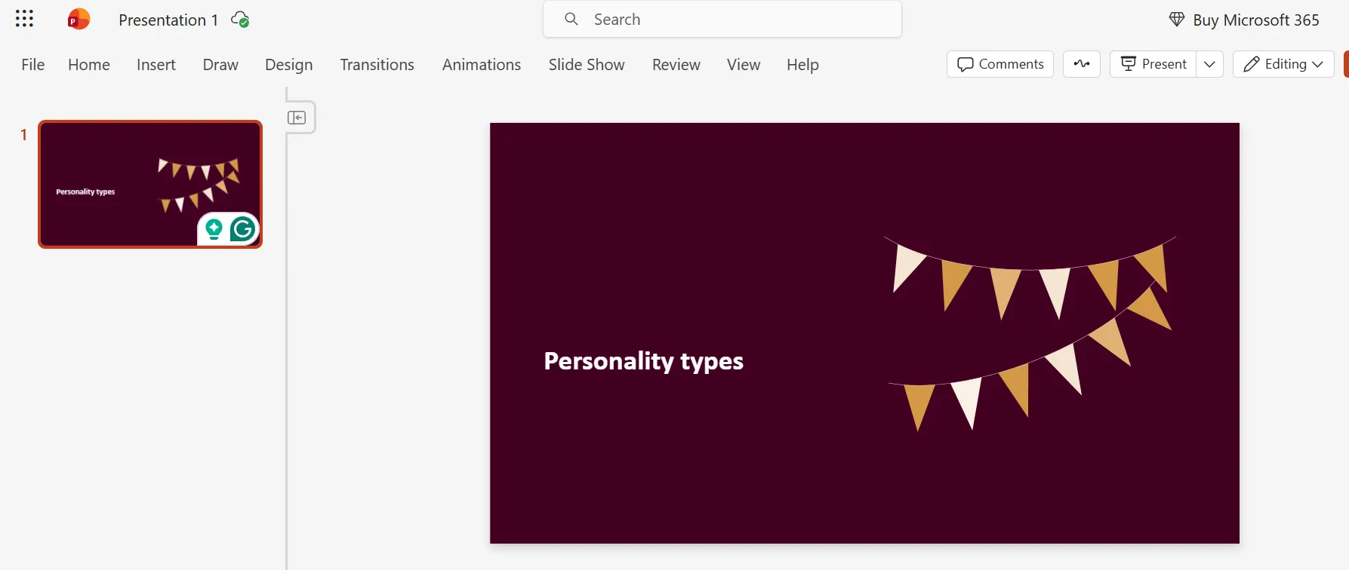Select the bunting flags graphic on slide

click(x=1030, y=332)
